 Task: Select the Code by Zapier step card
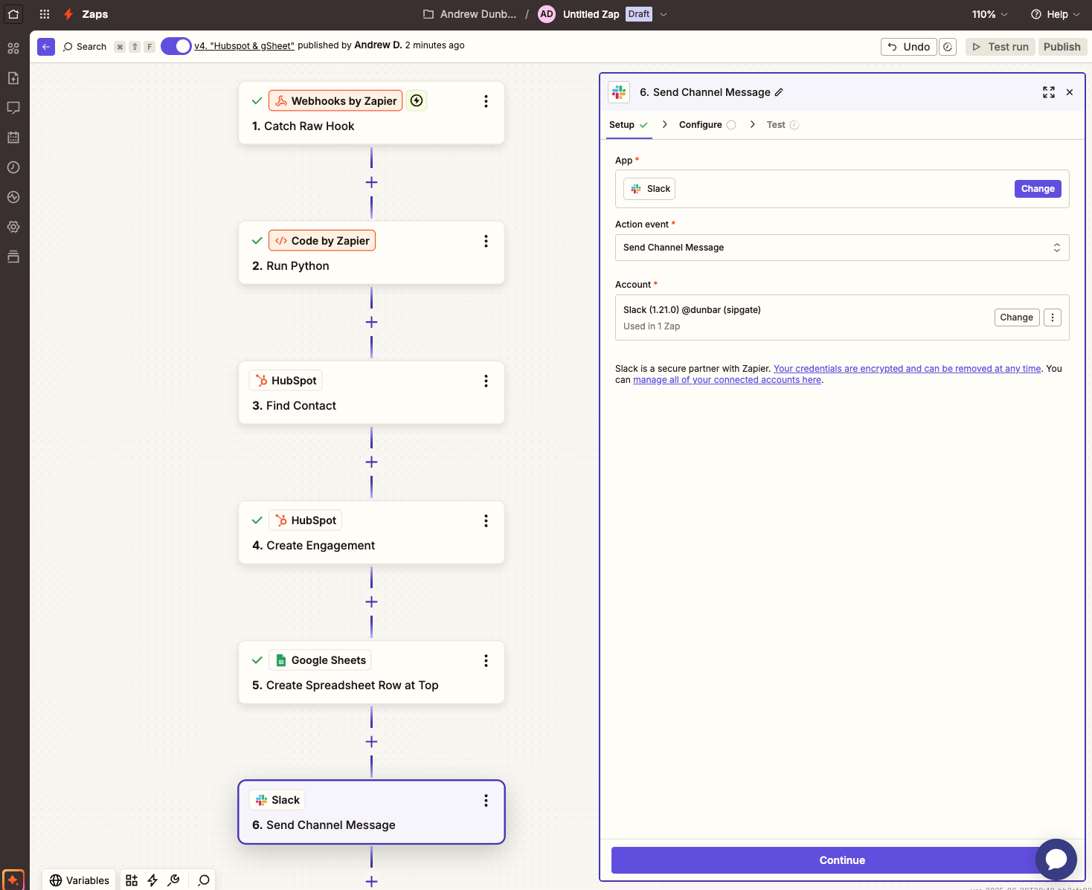click(371, 253)
